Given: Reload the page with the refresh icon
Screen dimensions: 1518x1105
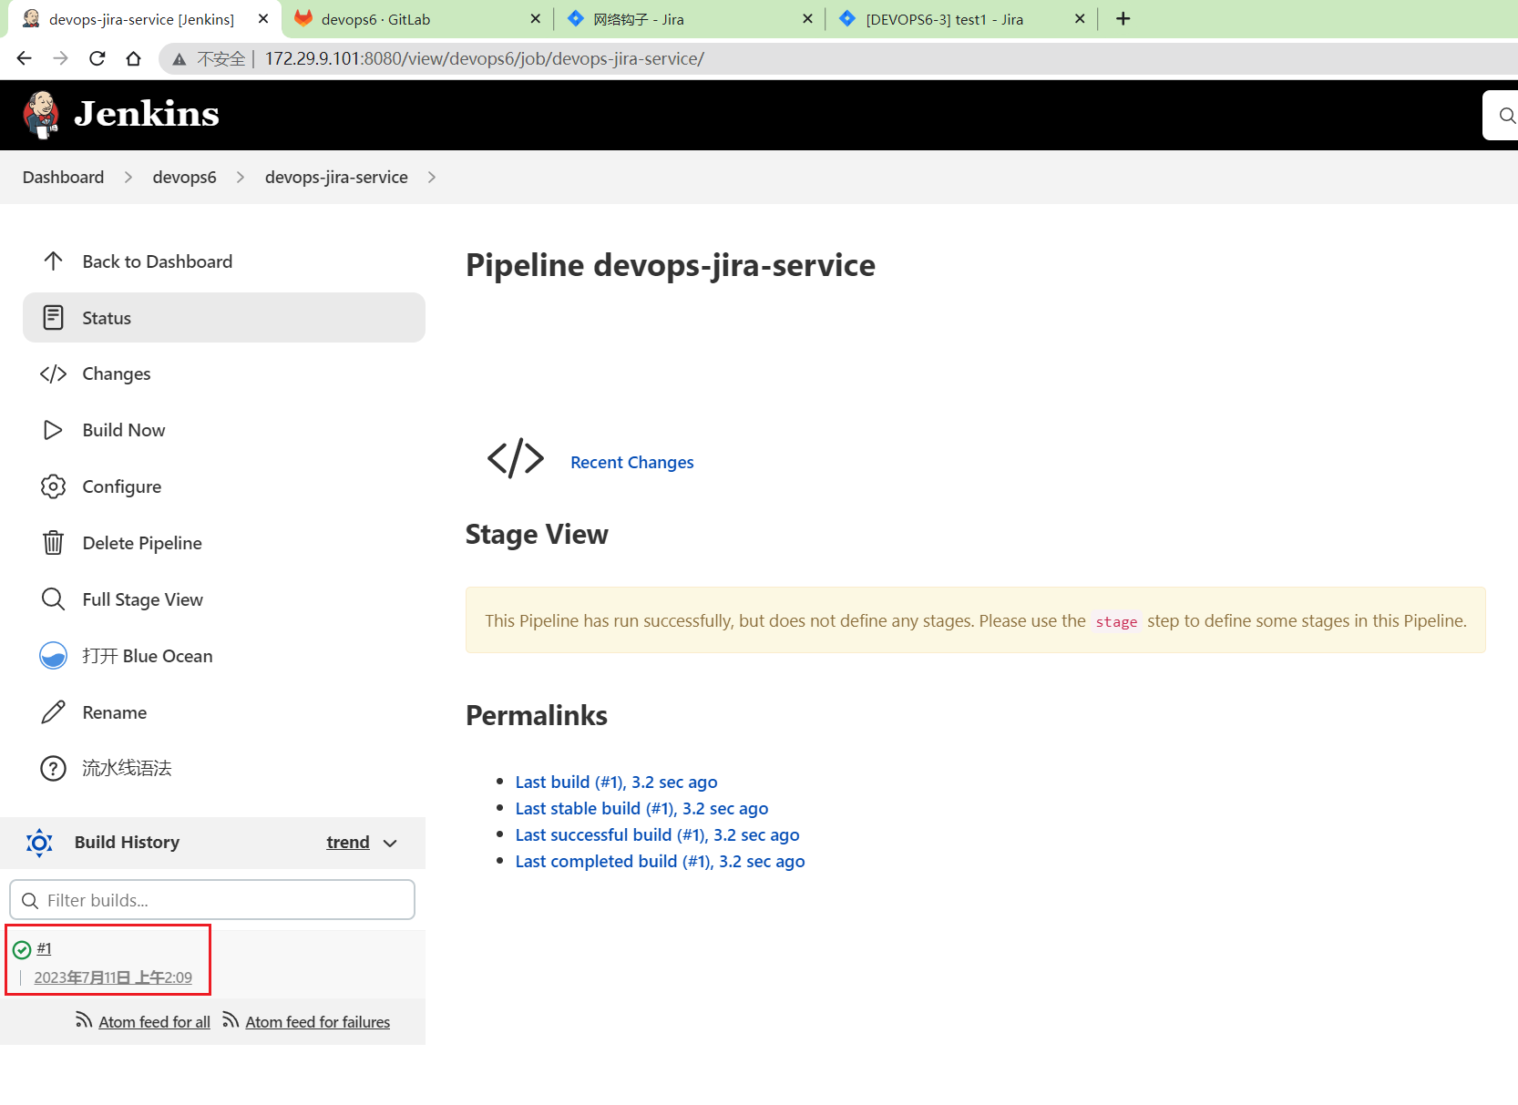Looking at the screenshot, I should click(97, 58).
